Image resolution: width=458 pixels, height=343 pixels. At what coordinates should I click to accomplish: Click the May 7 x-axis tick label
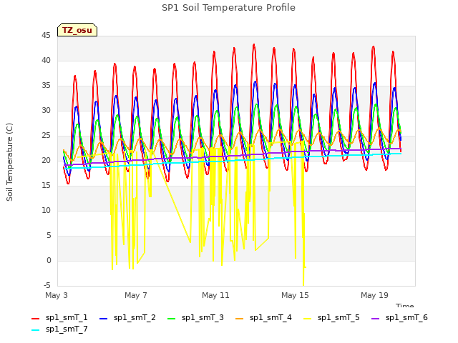[136, 295]
